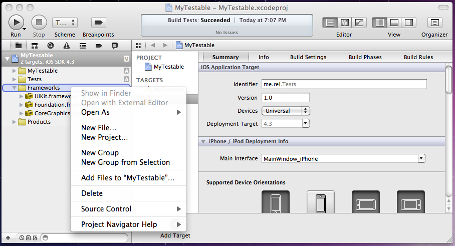Toggle first Landscape orientation button
This screenshot has width=455, height=246.
pos(366,202)
